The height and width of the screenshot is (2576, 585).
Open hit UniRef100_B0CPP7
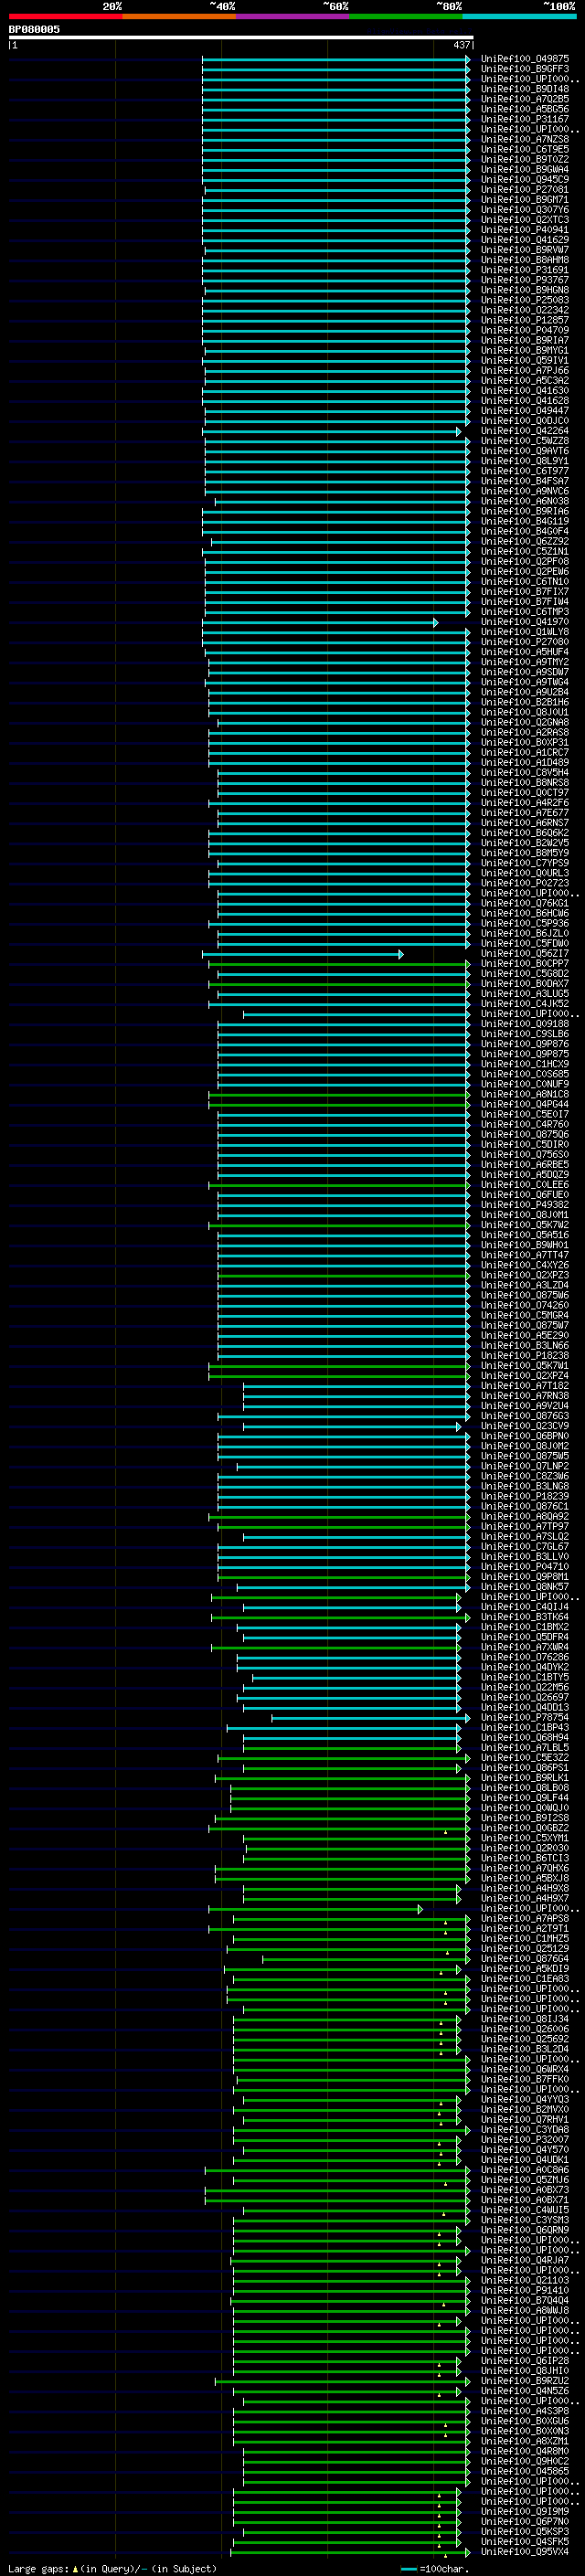tap(525, 964)
